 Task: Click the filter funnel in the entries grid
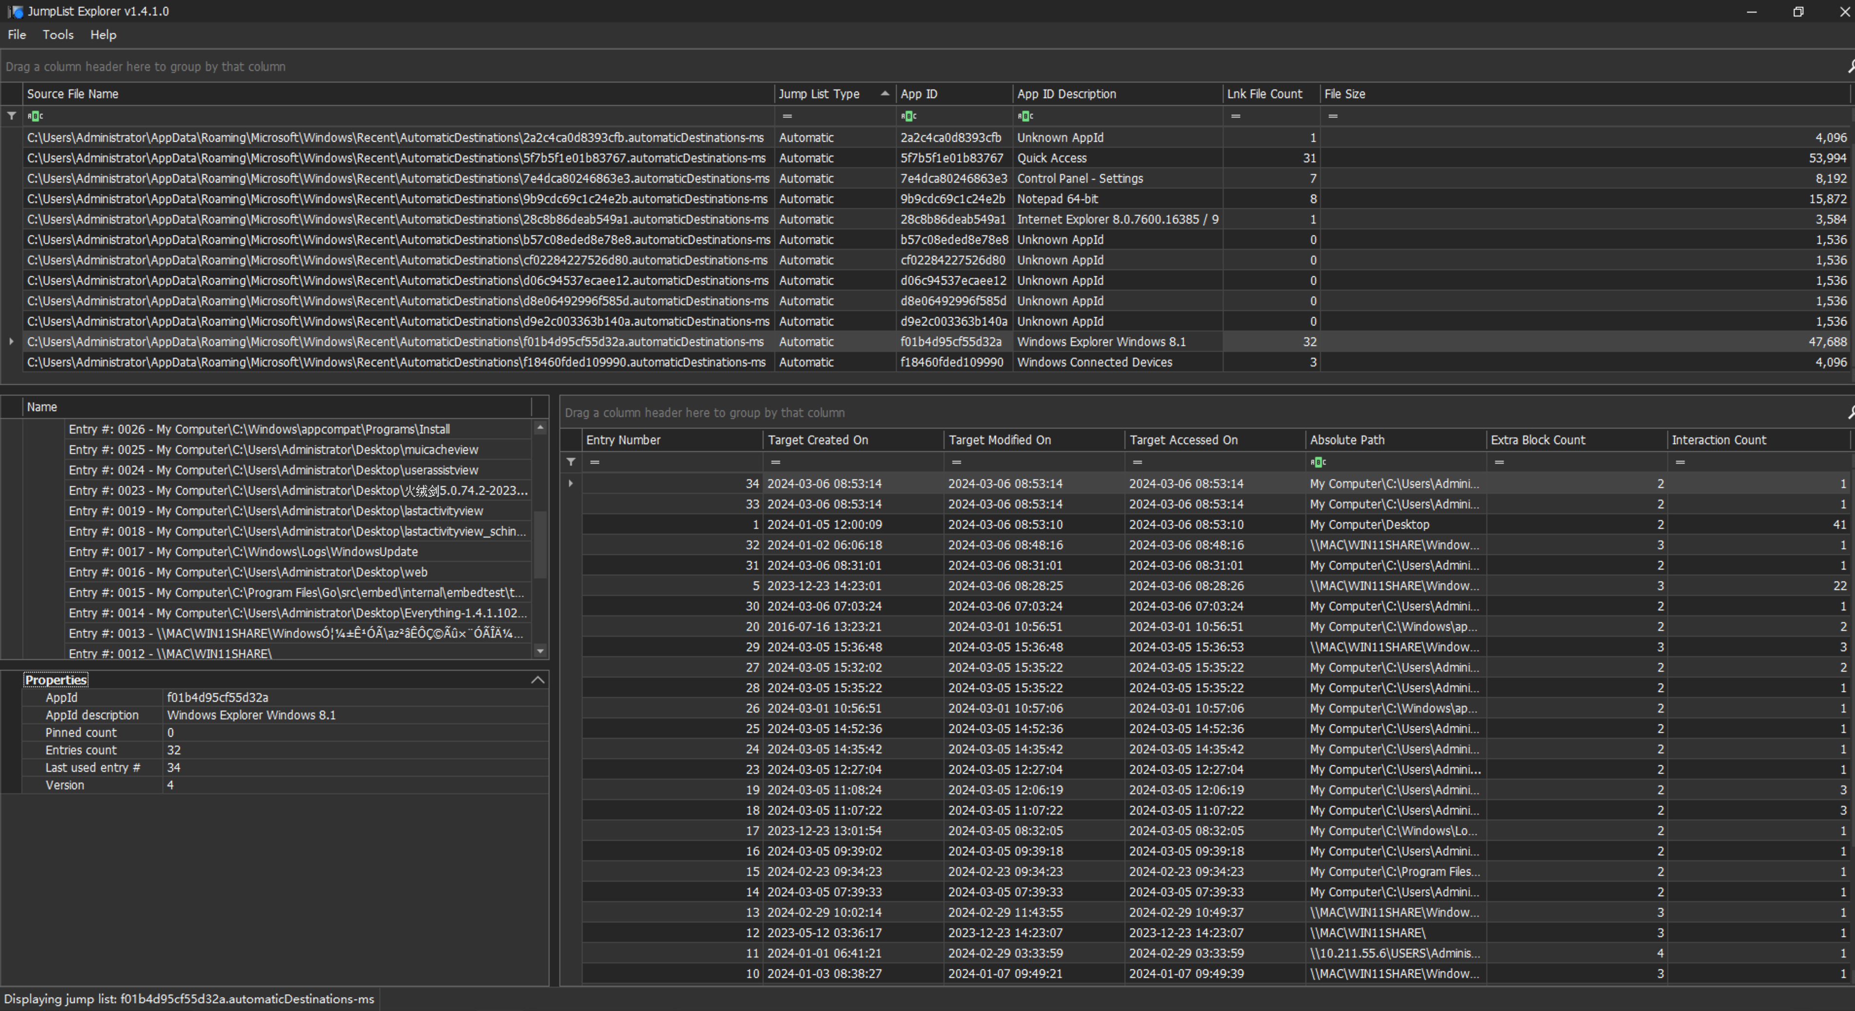571,462
